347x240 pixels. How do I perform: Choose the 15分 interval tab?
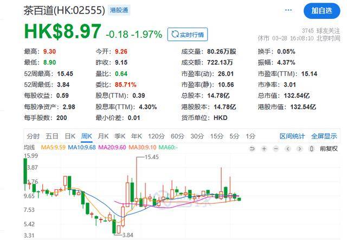(216, 136)
